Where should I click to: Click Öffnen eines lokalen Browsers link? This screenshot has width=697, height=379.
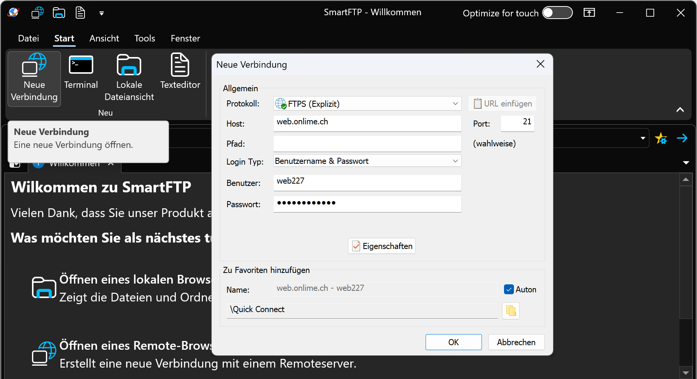[135, 279]
